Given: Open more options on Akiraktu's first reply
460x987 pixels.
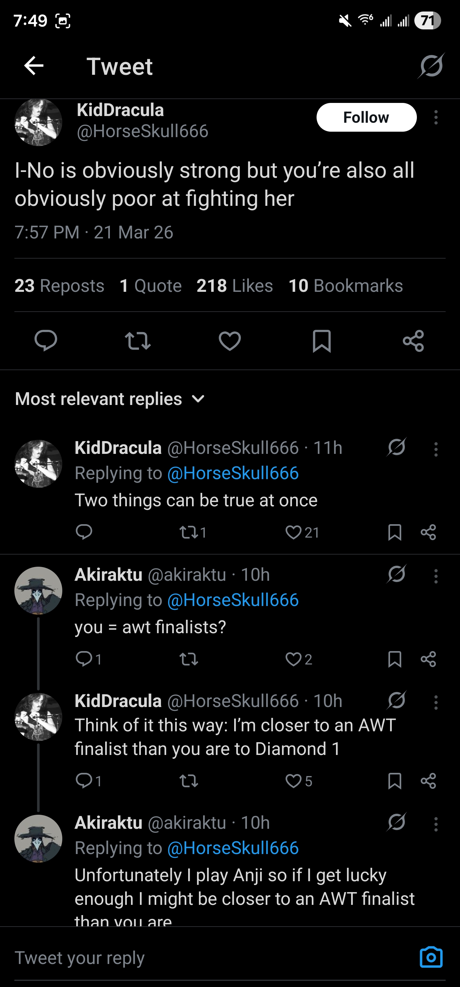Looking at the screenshot, I should pyautogui.click(x=435, y=576).
